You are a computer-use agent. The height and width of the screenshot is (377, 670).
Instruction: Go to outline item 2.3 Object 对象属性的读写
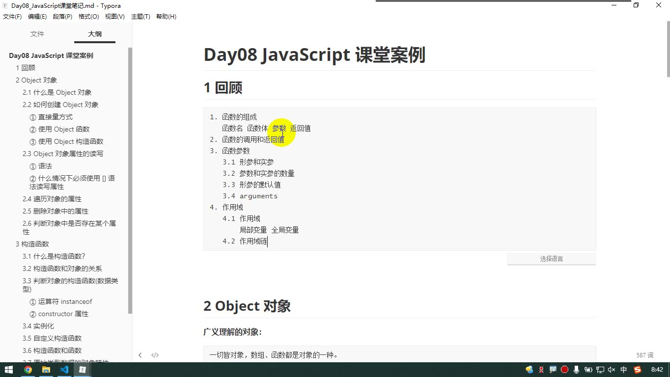(x=63, y=154)
